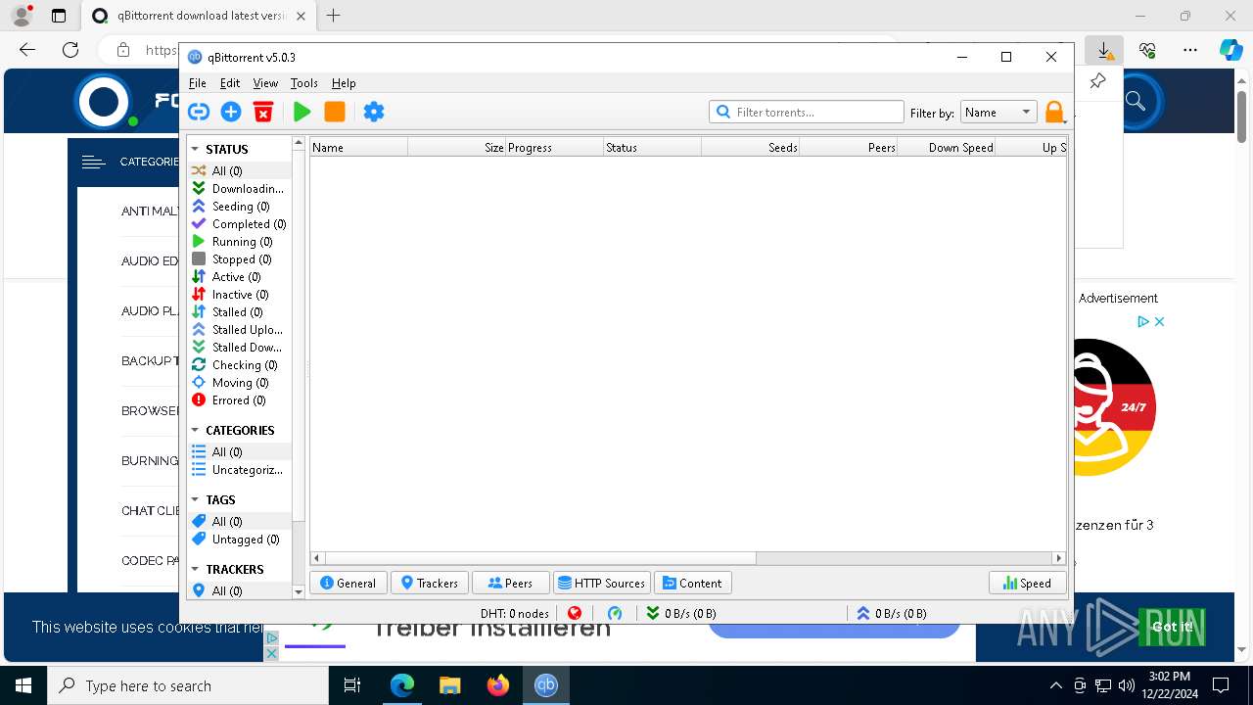Viewport: 1253px width, 705px height.
Task: Select the Completed (0) filter
Action: (240, 223)
